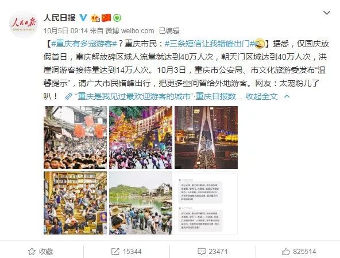Image resolution: width=340 pixels, height=258 pixels.
Task: Open the crowded street photo with red flags
Action: [x=75, y=138]
